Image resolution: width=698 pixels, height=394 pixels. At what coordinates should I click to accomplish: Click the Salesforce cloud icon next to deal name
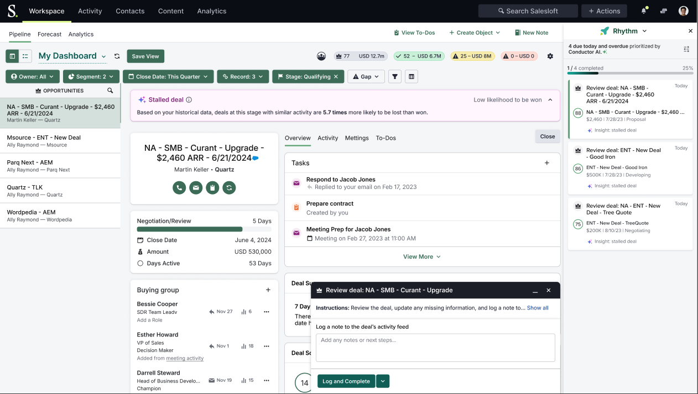[x=256, y=158]
